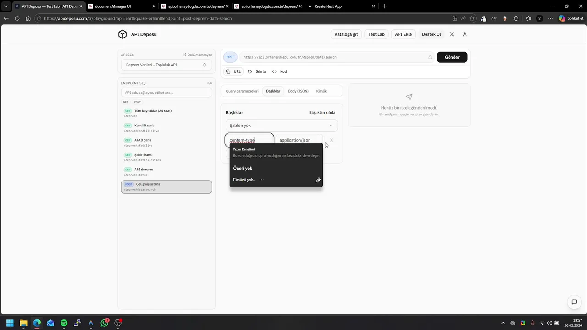
Task: Open Spotify from the taskbar
Action: pyautogui.click(x=64, y=323)
